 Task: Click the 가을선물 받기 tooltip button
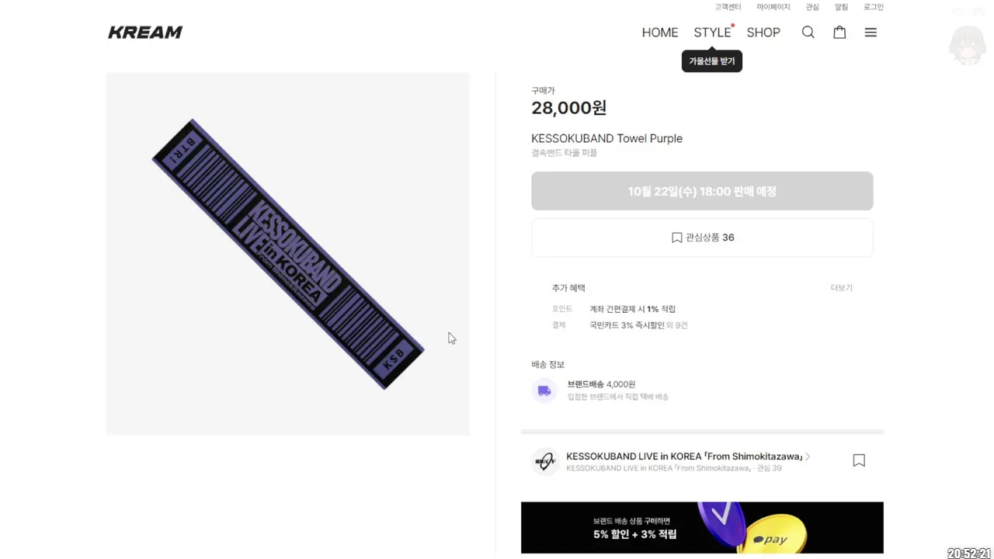[x=712, y=61]
